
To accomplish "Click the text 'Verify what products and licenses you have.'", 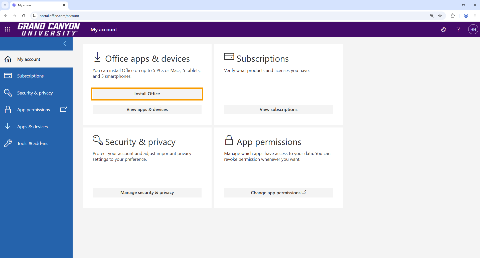I will pyautogui.click(x=267, y=70).
